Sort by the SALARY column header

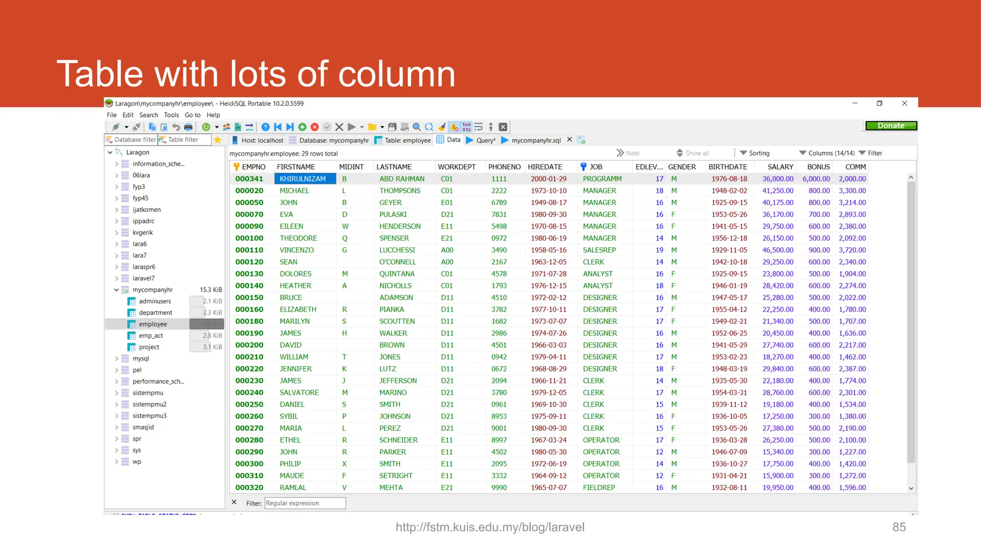click(x=776, y=167)
